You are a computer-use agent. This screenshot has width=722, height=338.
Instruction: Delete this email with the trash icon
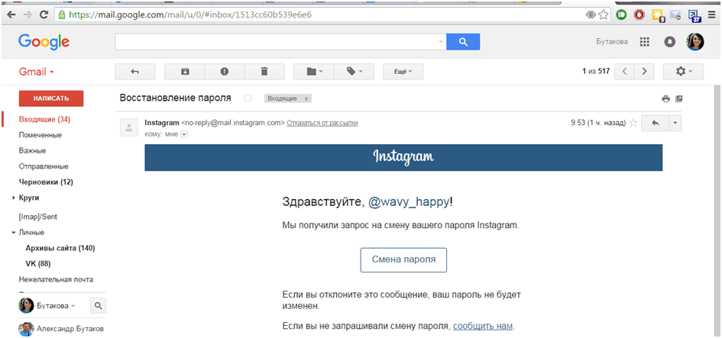click(264, 72)
